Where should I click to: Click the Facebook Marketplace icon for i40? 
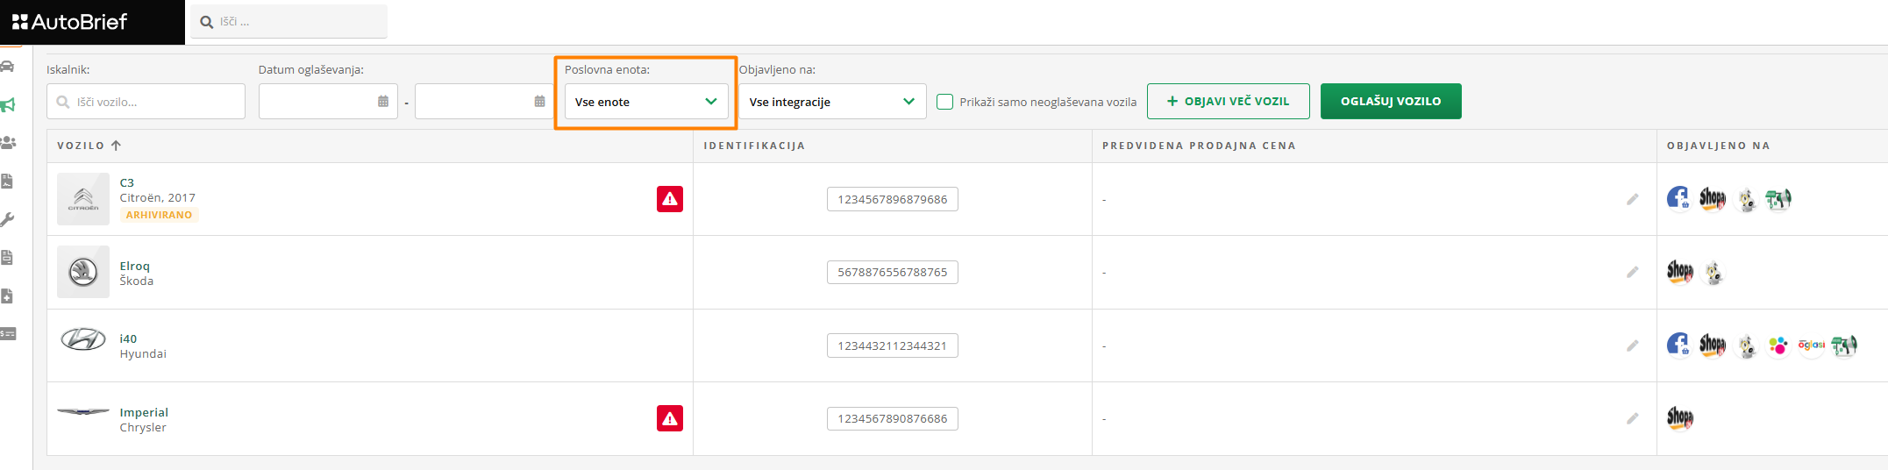point(1678,345)
